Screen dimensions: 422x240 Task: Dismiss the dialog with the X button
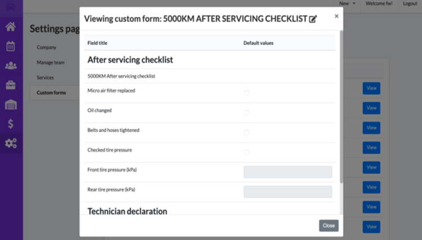[336, 16]
